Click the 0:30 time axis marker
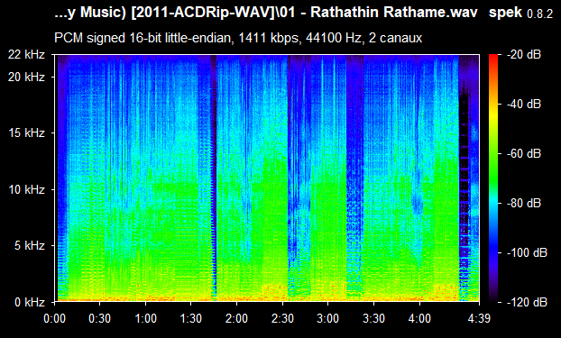 (x=100, y=318)
